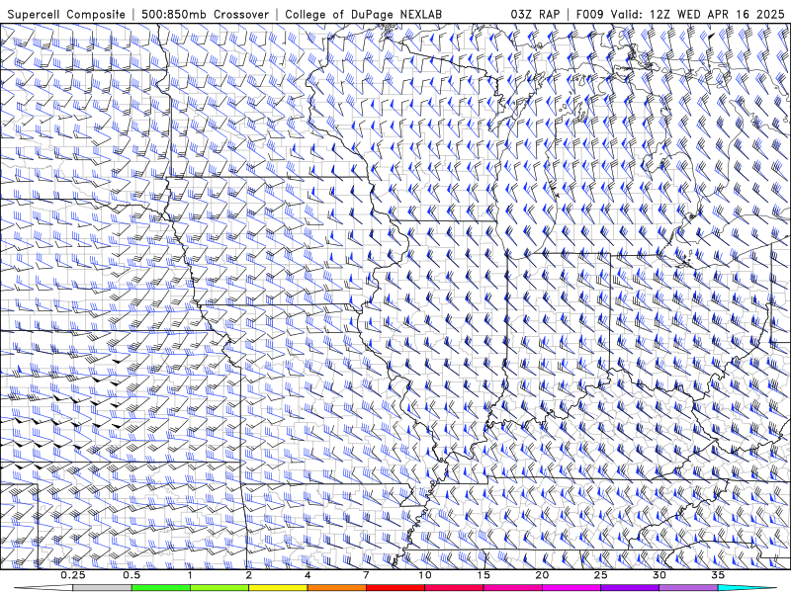Click the '25' legend value
The width and height of the screenshot is (791, 593).
[600, 575]
